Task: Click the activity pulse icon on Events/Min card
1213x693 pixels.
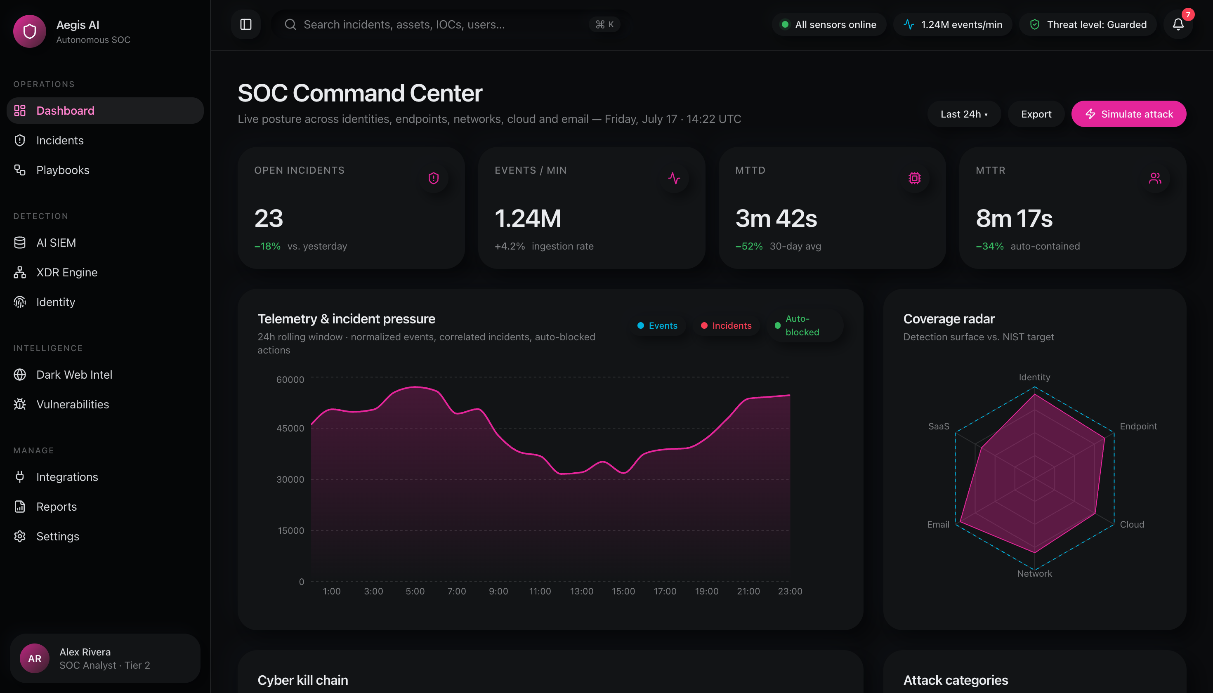Action: tap(674, 178)
